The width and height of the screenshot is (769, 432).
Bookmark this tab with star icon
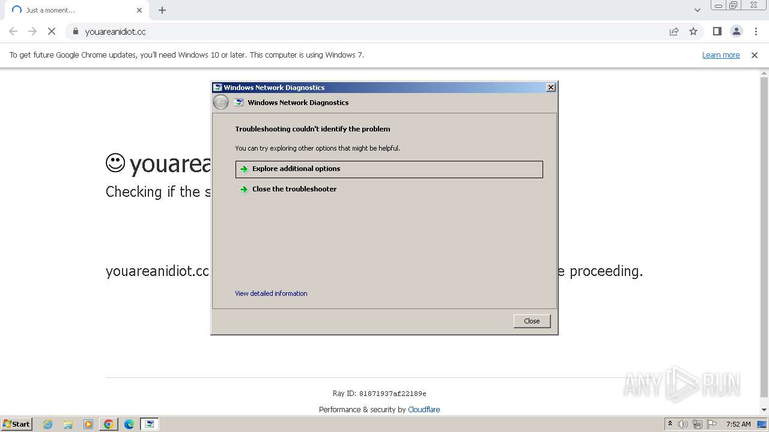coord(693,31)
